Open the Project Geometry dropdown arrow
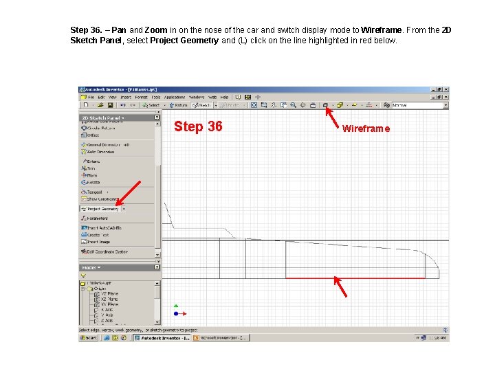The width and height of the screenshot is (495, 371). tap(124, 209)
